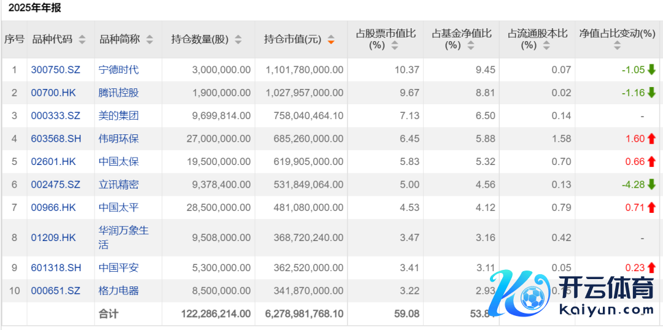Open the 000333.SZ code link

53,115
